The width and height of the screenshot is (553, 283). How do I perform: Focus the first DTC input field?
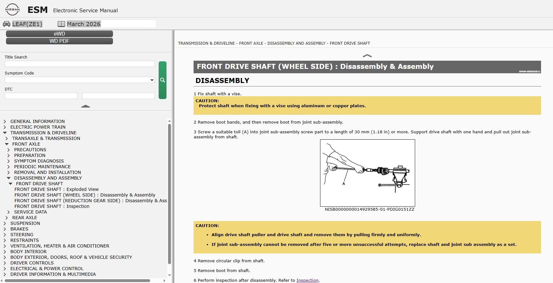[41, 96]
